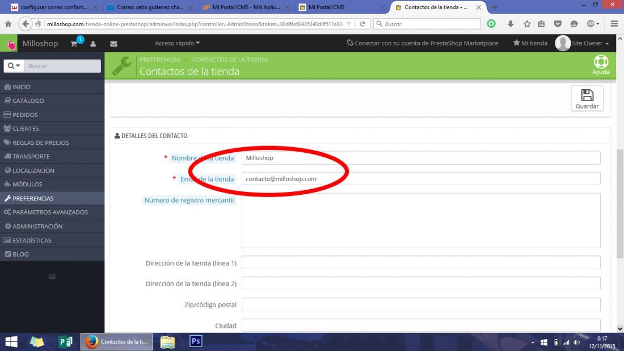The width and height of the screenshot is (624, 351).
Task: Click the page vertical scrollbar
Action: click(619, 204)
